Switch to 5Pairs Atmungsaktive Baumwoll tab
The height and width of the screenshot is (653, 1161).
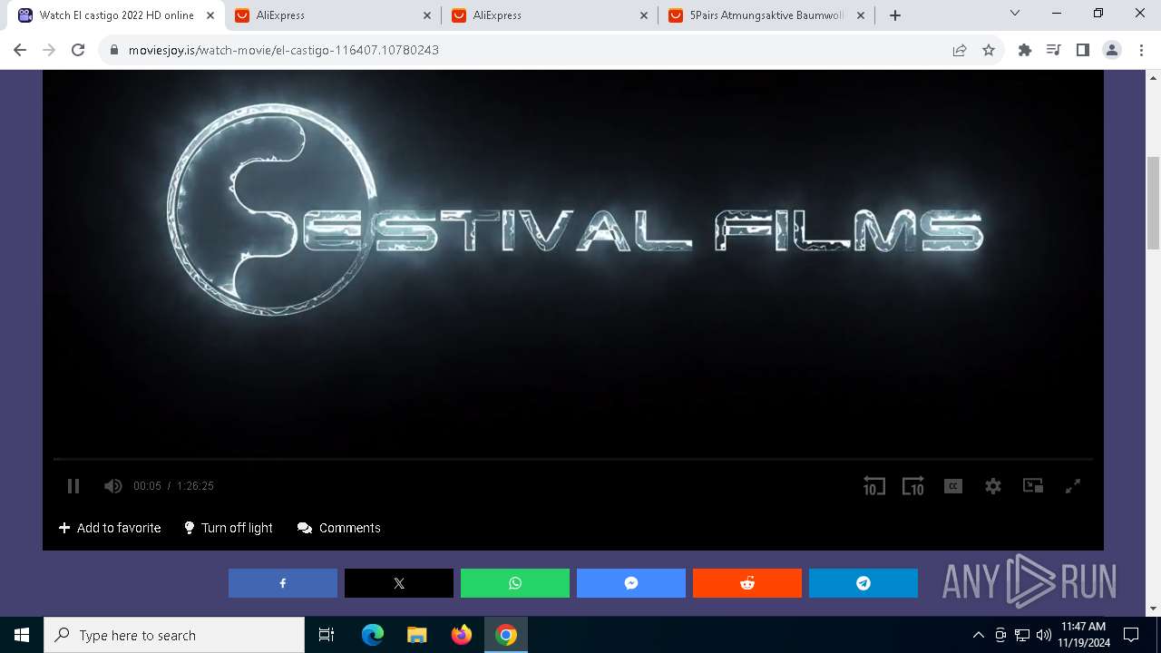767,15
